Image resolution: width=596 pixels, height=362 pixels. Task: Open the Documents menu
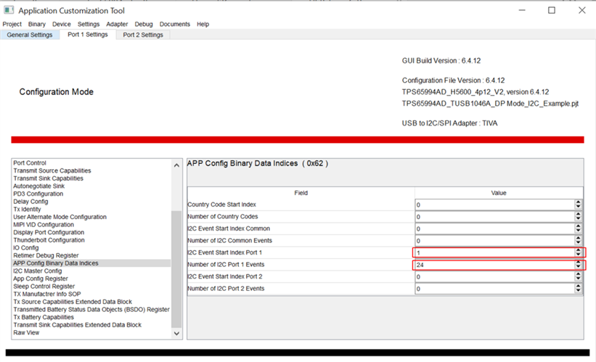click(x=175, y=24)
